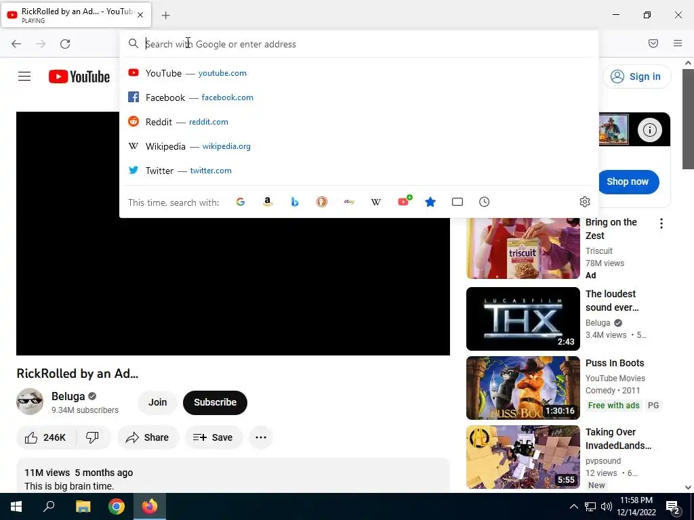Search this time with Wikipedia icon
694x520 pixels.
coord(376,202)
